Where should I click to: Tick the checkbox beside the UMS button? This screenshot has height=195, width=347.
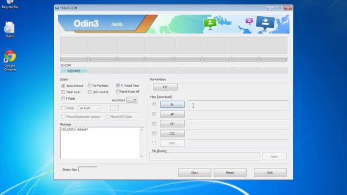tap(154, 143)
